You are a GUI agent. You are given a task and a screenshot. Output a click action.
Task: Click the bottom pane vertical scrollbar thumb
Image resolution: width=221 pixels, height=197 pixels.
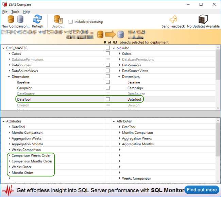click(218, 139)
